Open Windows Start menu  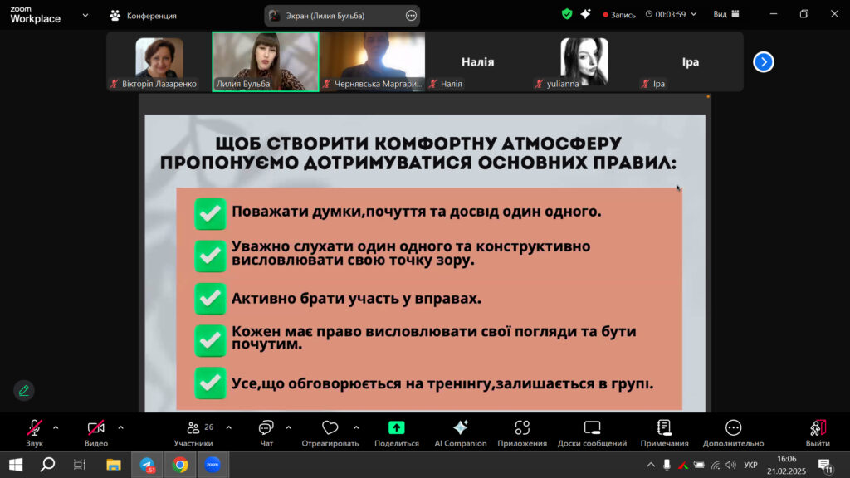[x=16, y=465]
